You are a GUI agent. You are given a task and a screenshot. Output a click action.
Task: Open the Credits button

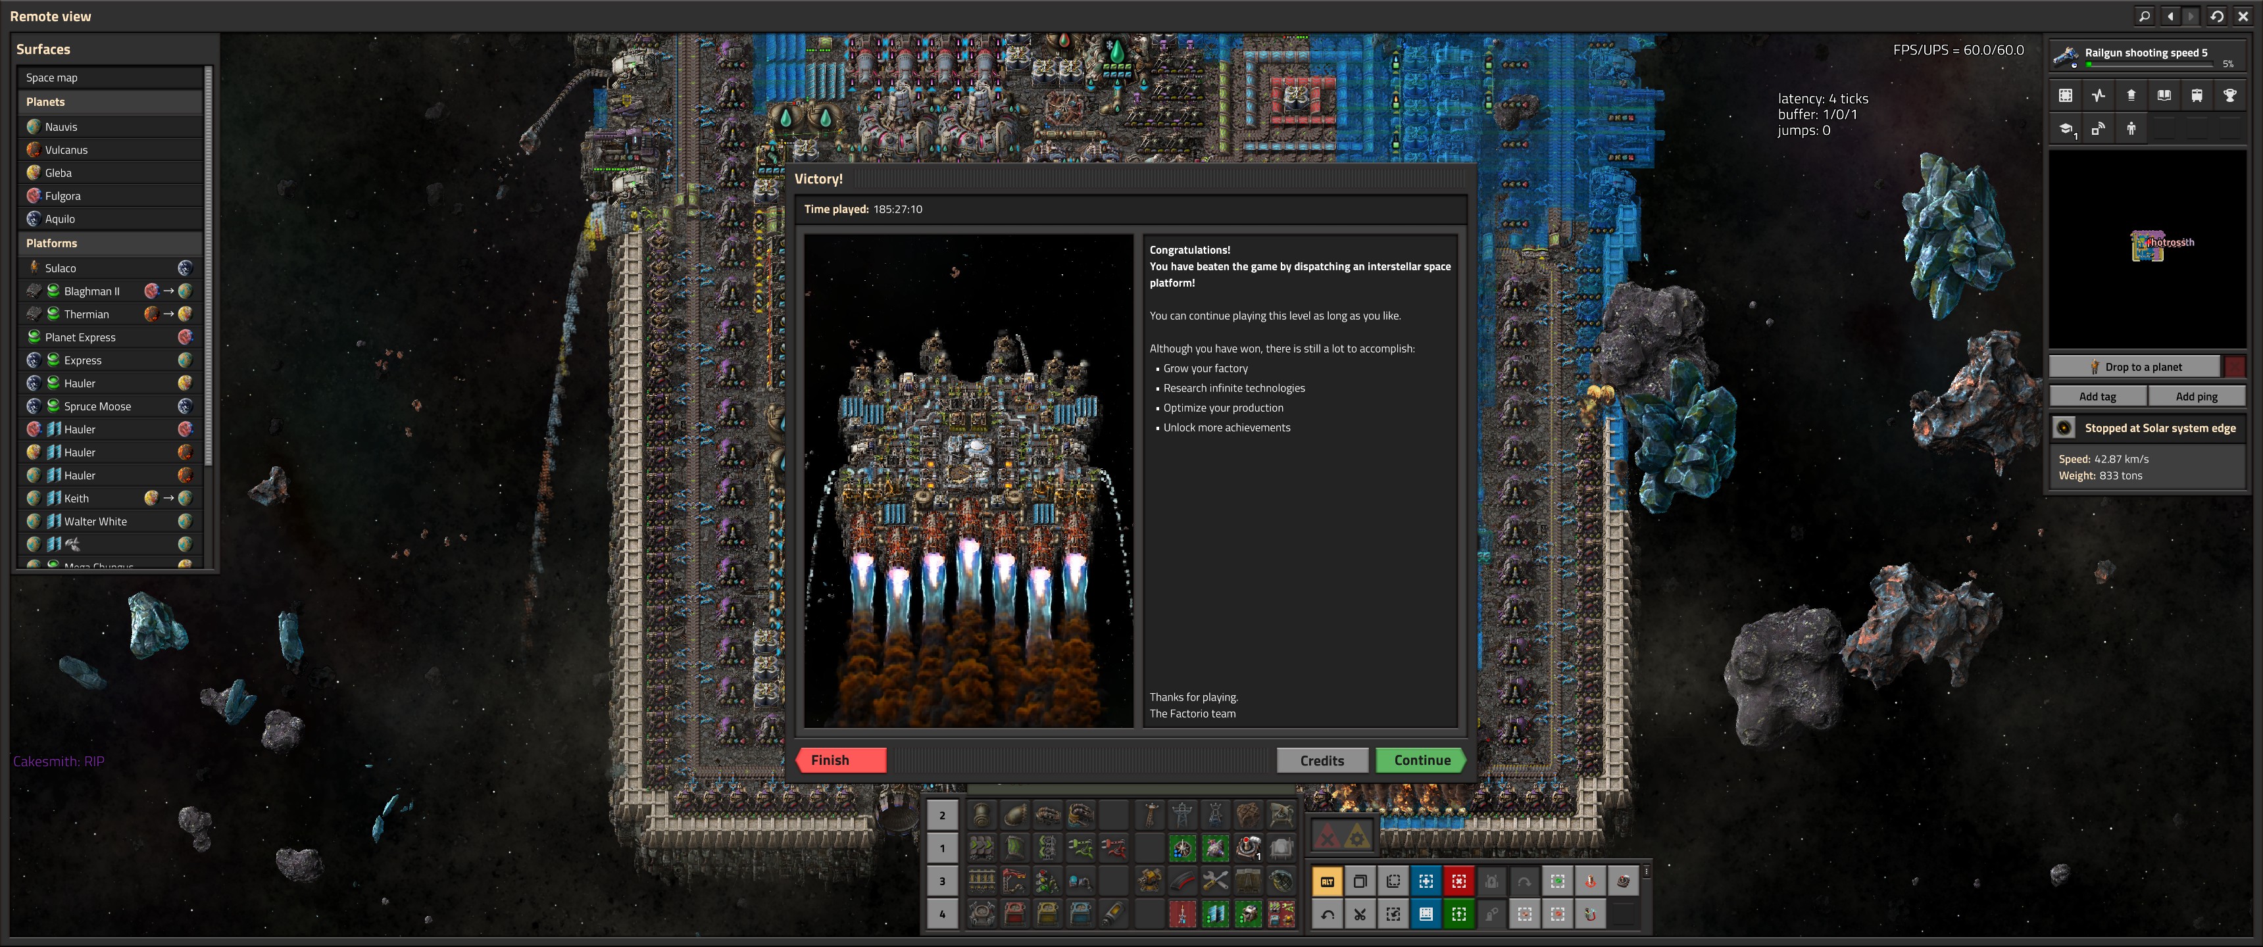tap(1321, 760)
